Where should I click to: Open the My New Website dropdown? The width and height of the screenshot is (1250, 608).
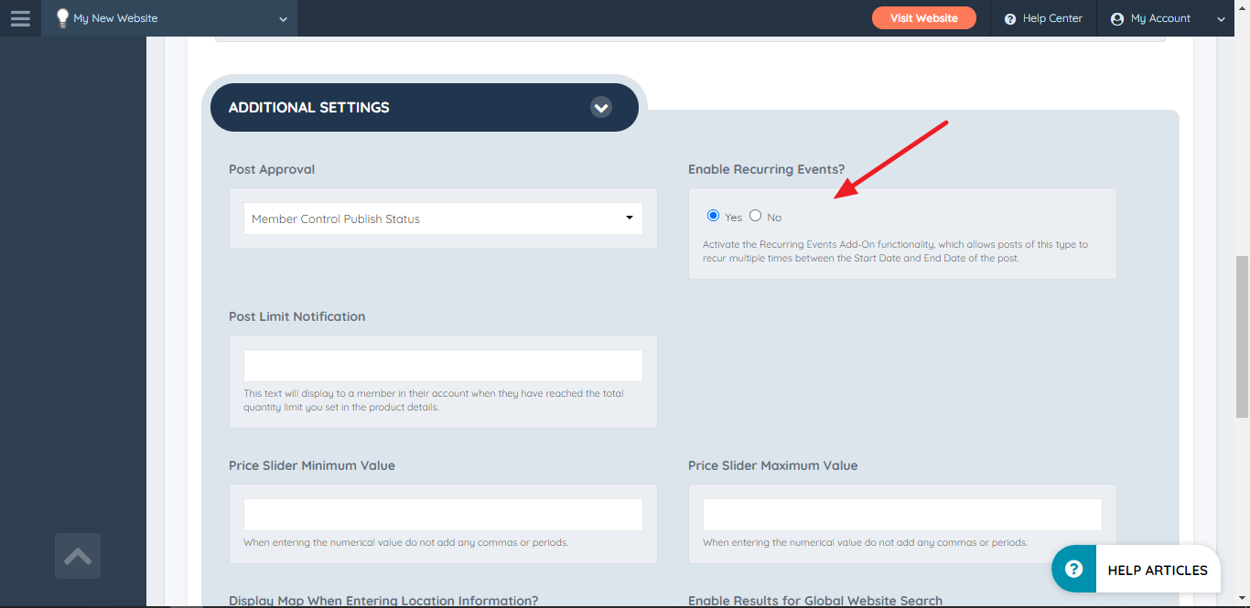(x=169, y=18)
